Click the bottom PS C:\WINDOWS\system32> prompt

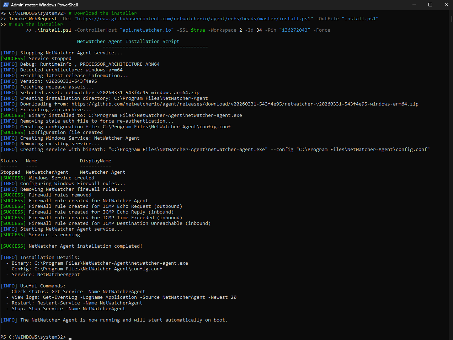click(33, 337)
